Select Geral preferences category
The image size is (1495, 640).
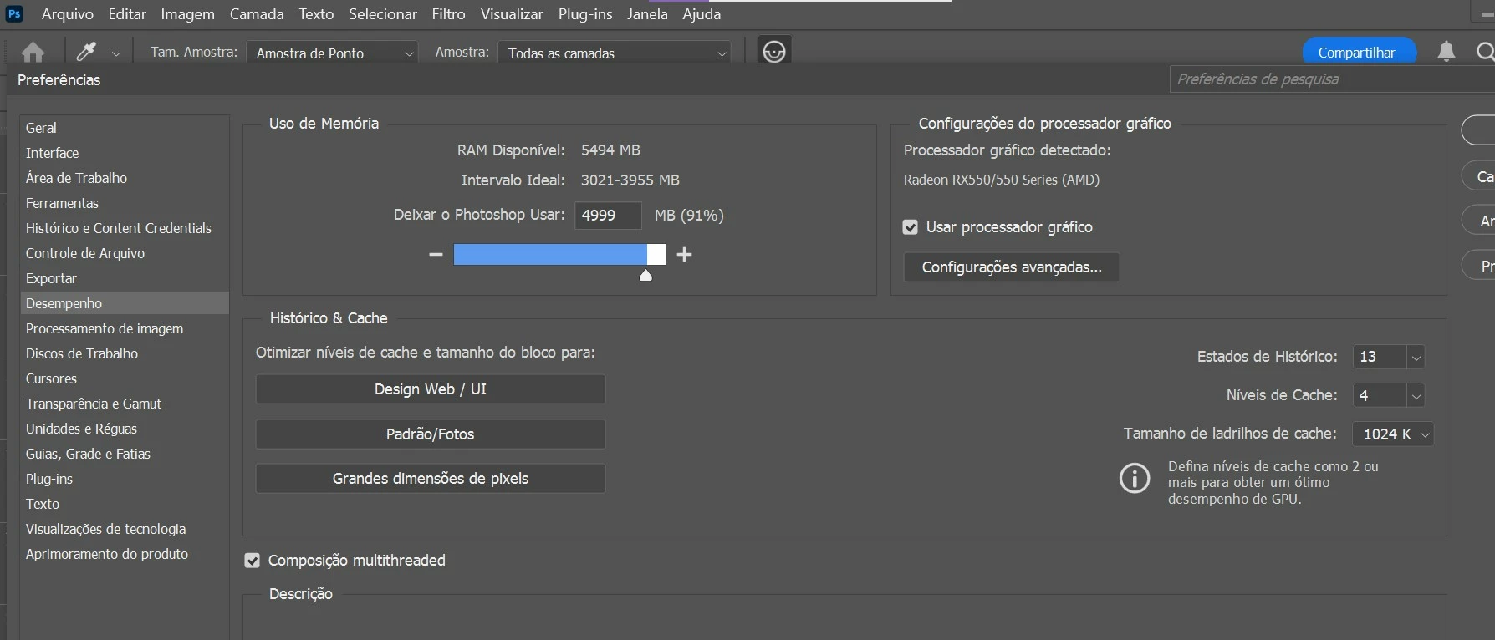(125, 128)
